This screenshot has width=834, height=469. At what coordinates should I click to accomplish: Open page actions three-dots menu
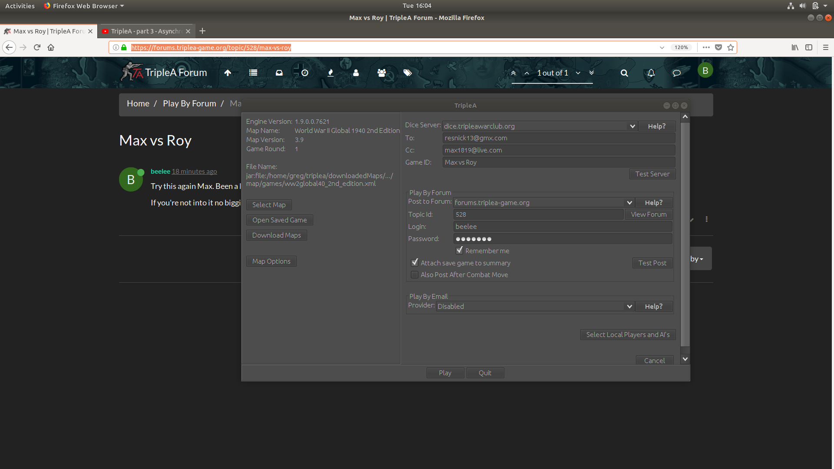pyautogui.click(x=706, y=47)
